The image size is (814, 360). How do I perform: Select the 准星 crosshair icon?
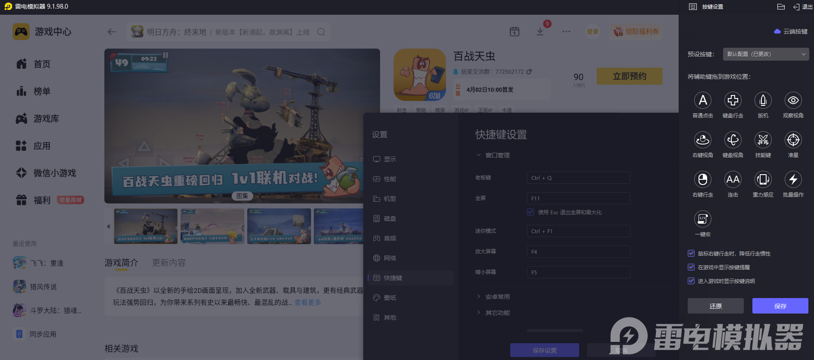[x=793, y=140]
